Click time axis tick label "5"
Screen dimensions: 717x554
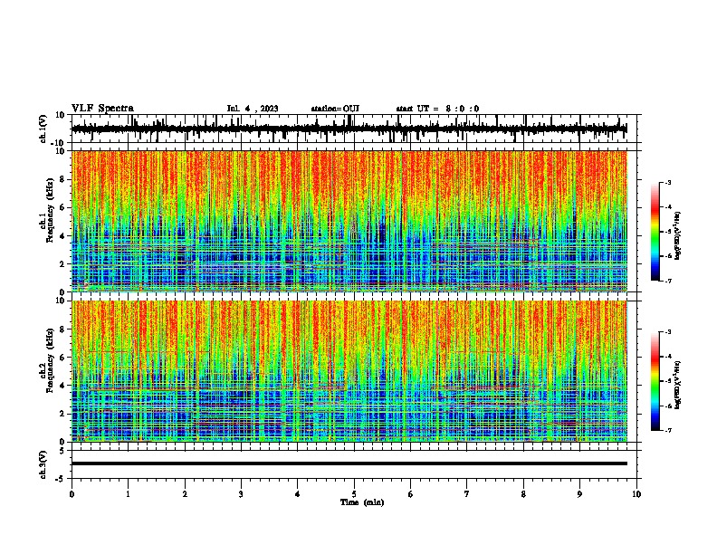354,494
